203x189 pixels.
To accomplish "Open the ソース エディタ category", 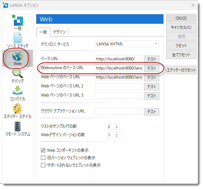I will (18, 40).
